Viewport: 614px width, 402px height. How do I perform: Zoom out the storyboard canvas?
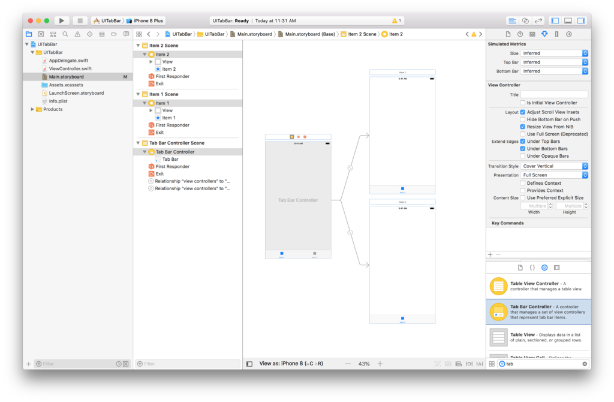point(348,364)
